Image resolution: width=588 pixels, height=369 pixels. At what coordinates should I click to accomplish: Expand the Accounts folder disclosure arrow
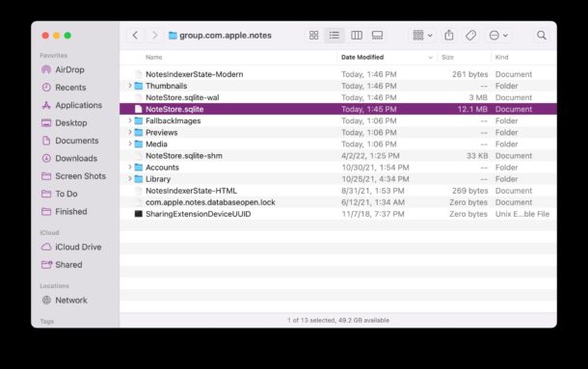[130, 167]
